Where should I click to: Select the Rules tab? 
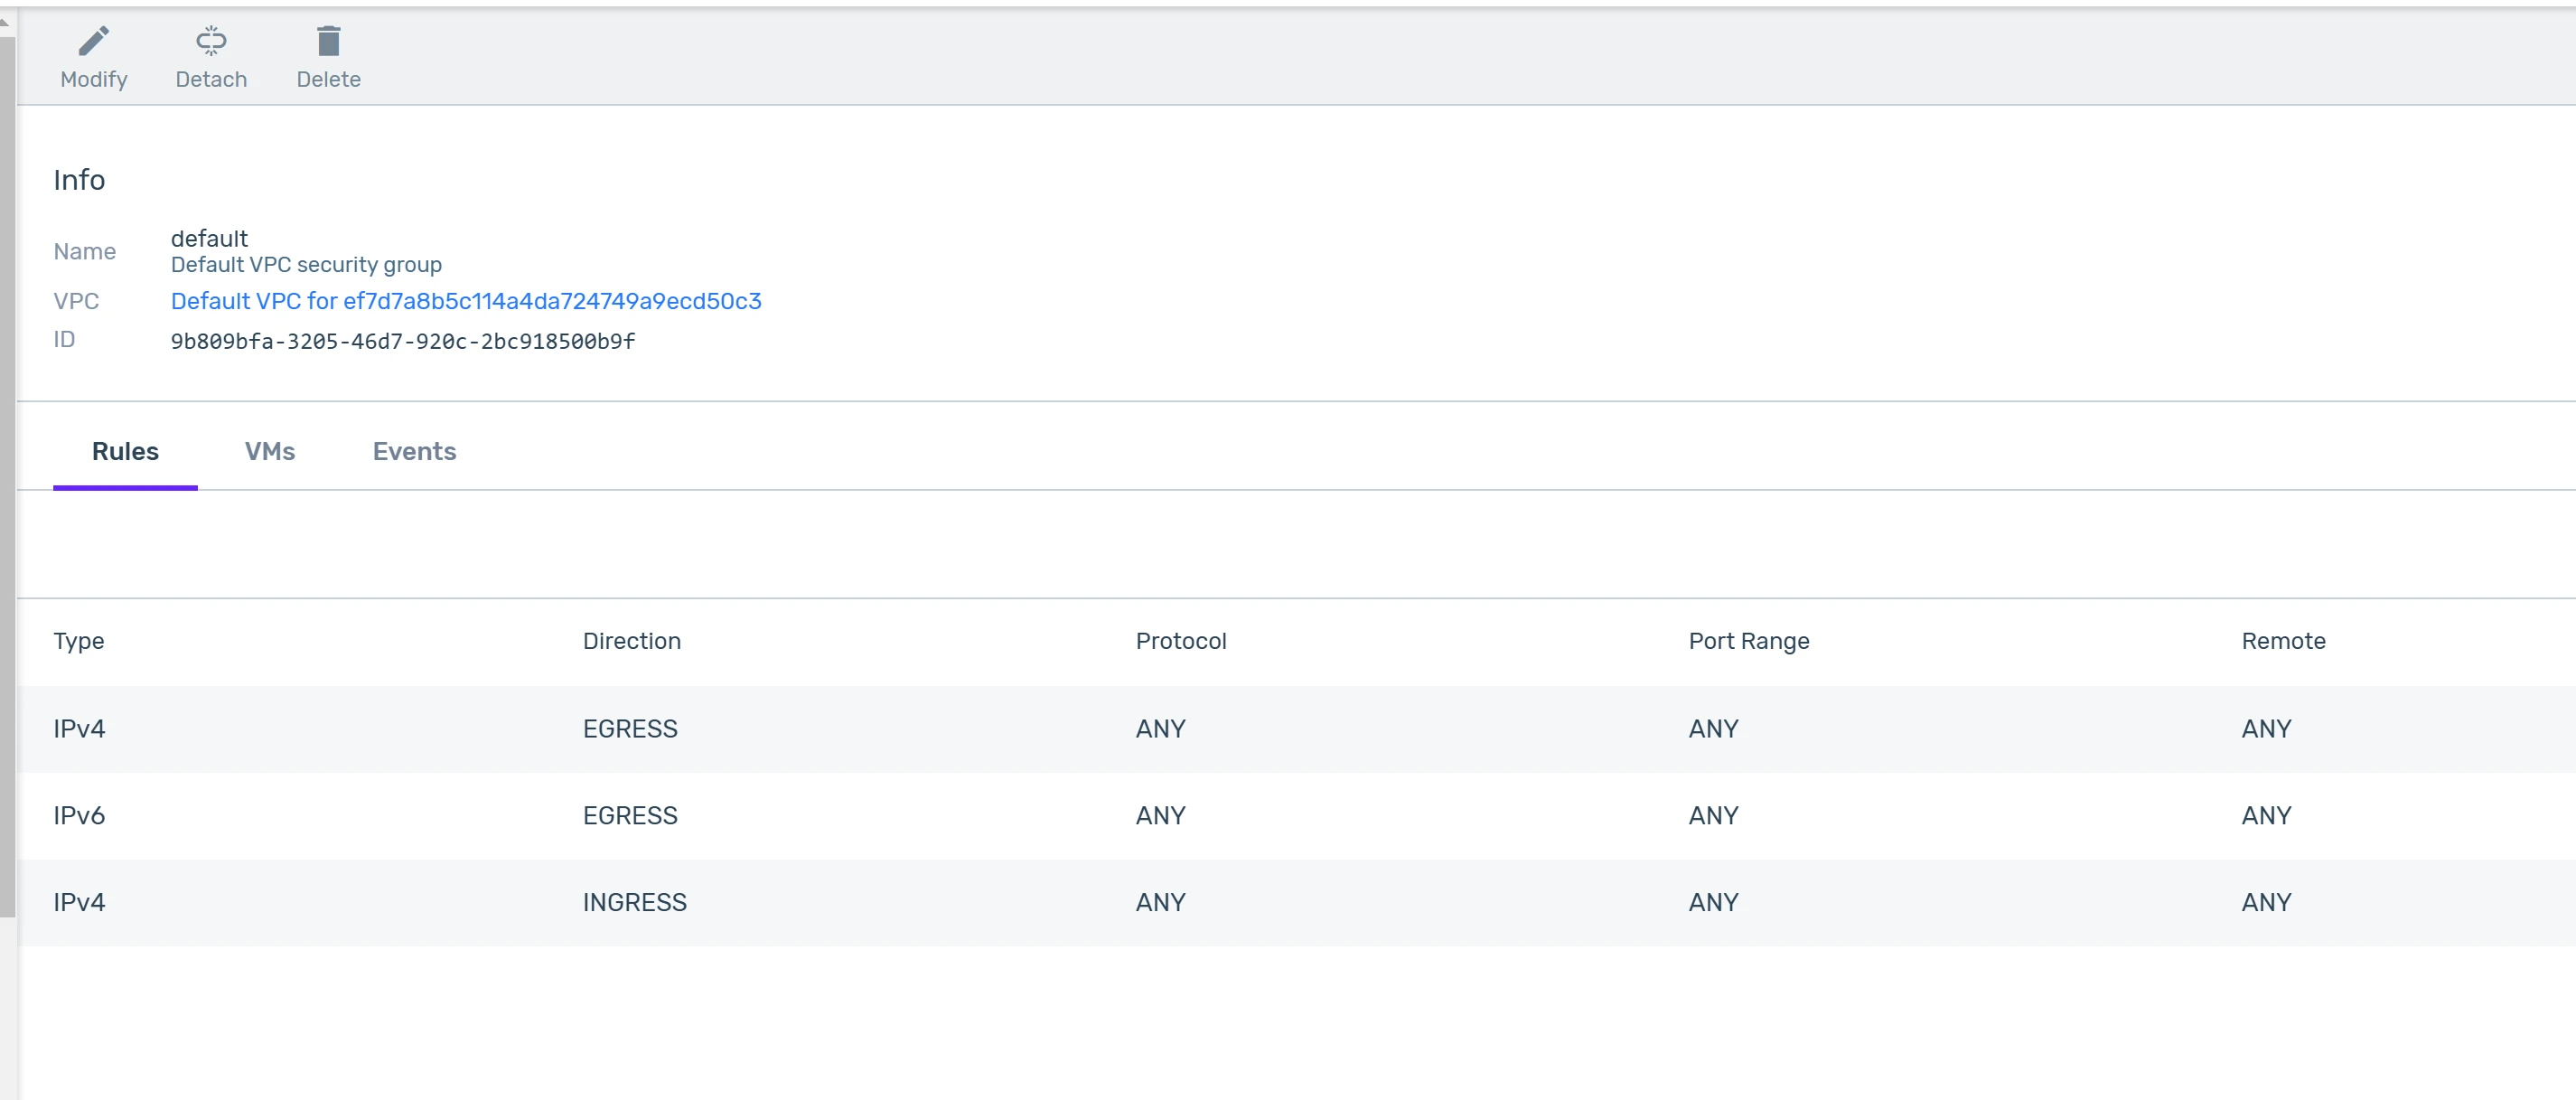click(x=125, y=451)
